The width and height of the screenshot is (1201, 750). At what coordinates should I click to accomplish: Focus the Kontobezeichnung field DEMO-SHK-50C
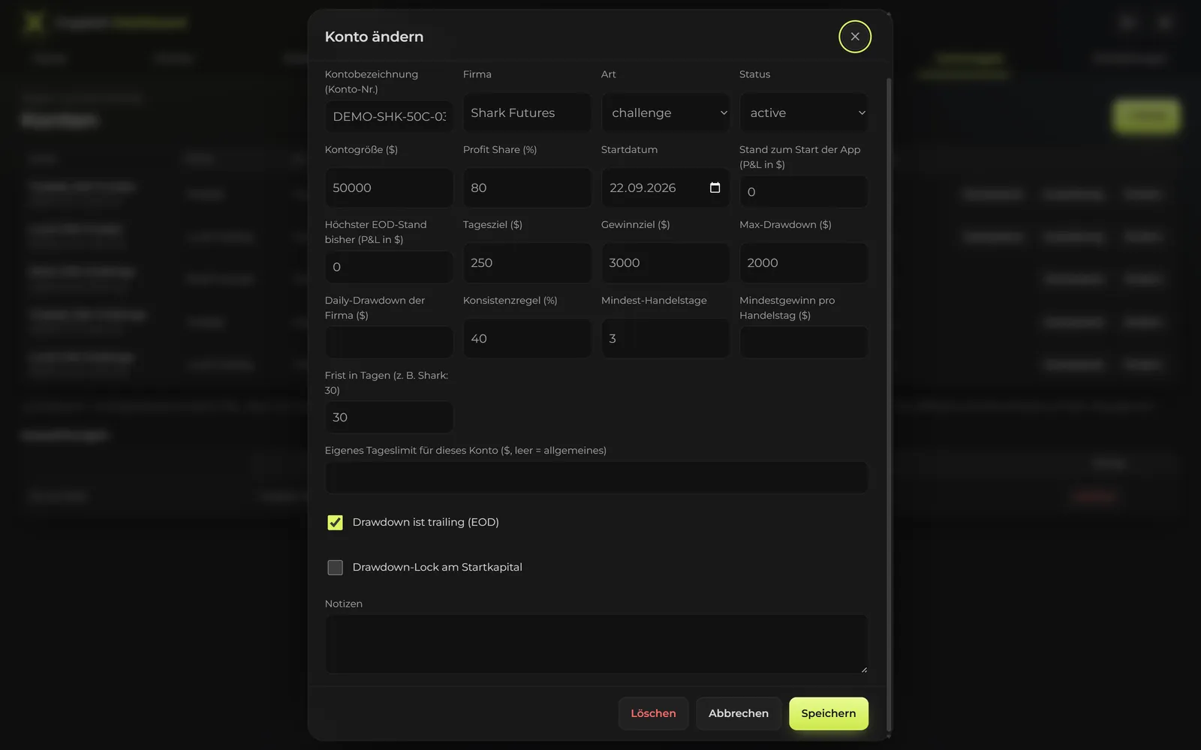pos(389,116)
